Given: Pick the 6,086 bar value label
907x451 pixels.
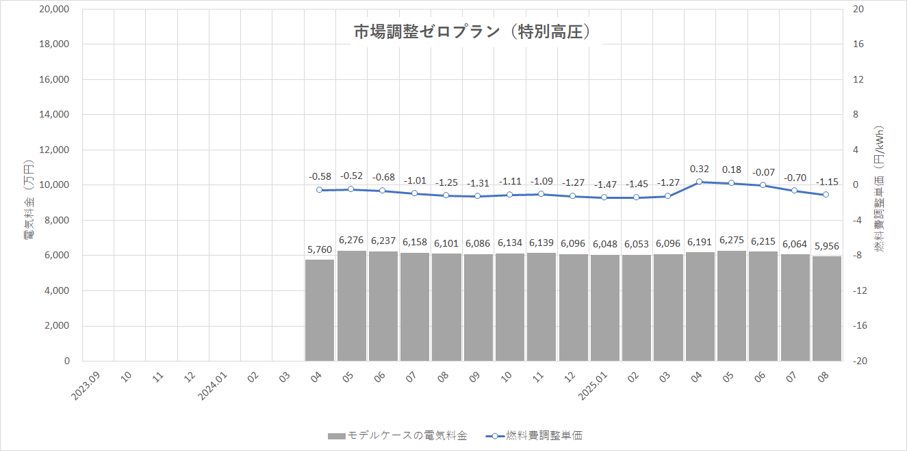Looking at the screenshot, I should (x=478, y=244).
